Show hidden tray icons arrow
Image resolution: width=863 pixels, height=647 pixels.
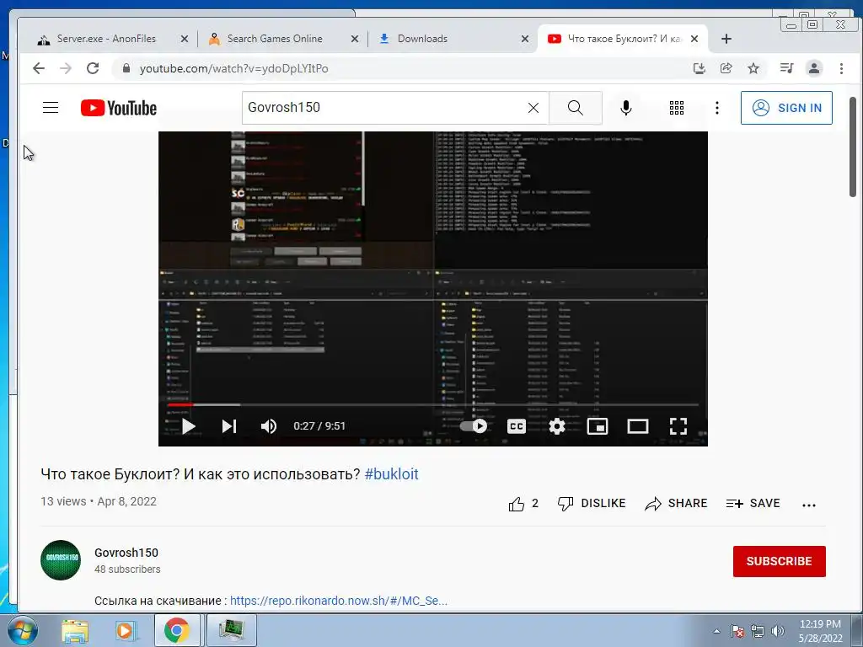(716, 631)
